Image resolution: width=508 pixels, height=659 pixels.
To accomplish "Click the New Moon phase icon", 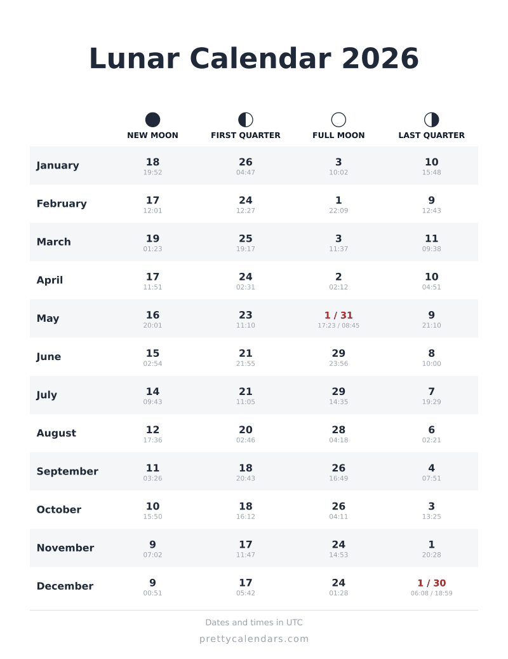I will (152, 120).
